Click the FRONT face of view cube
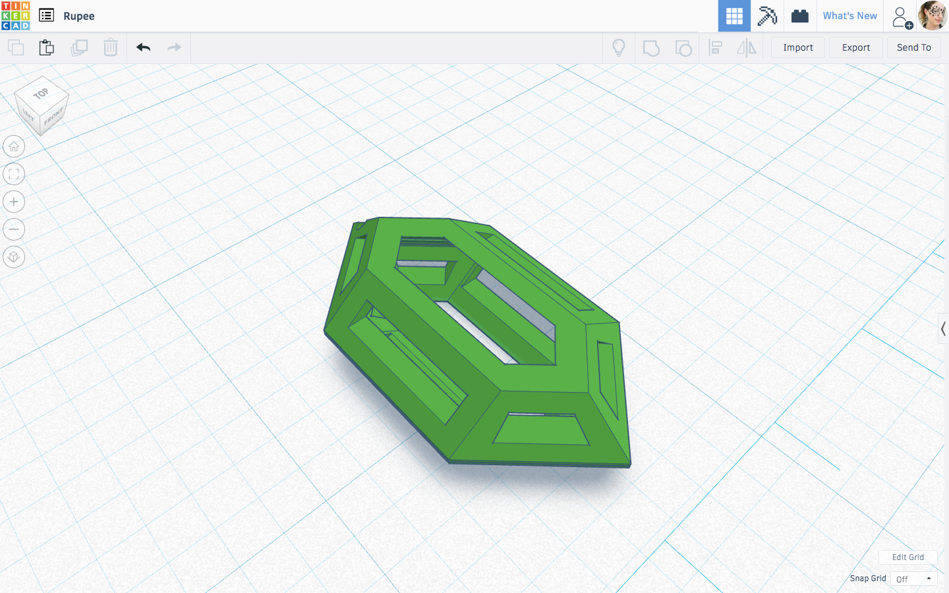This screenshot has height=593, width=949. (54, 117)
